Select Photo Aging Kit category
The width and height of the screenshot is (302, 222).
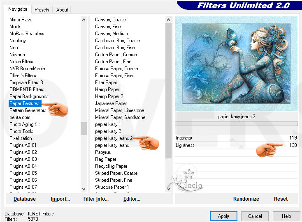[x=24, y=124]
